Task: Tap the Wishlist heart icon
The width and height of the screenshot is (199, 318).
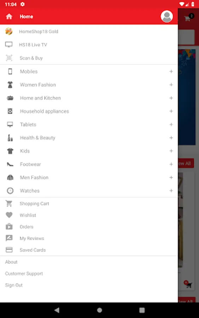Action: pyautogui.click(x=9, y=215)
